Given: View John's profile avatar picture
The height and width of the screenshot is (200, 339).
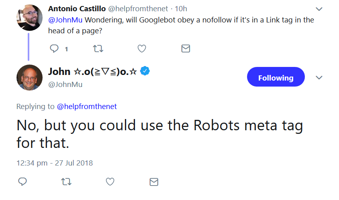Looking at the screenshot, I should click(x=29, y=77).
